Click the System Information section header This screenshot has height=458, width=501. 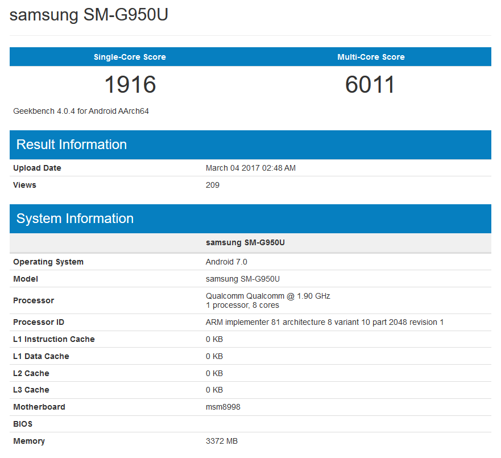74,218
